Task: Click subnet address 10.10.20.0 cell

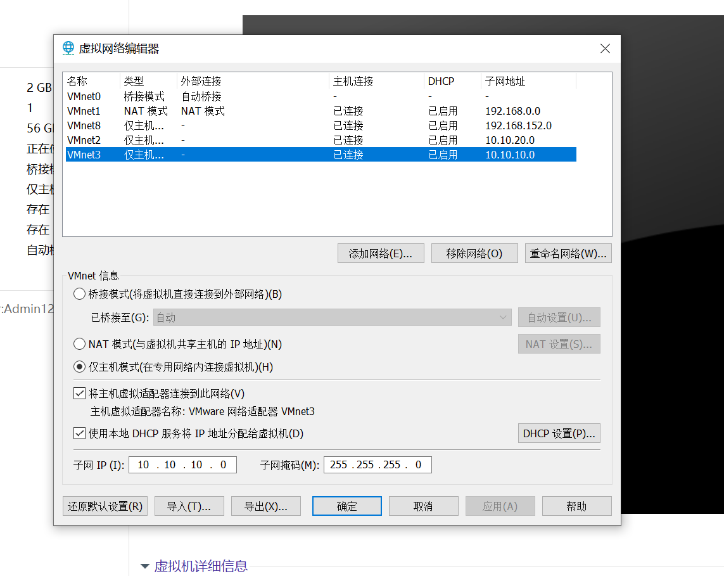Action: [x=510, y=140]
